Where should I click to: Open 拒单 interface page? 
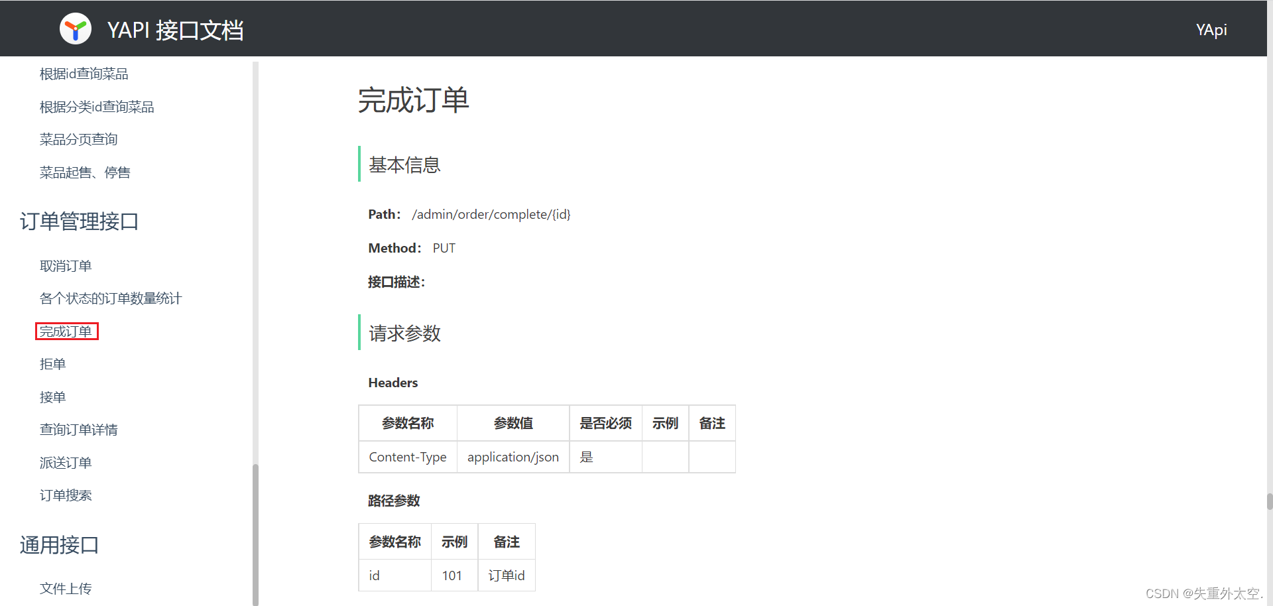point(52,364)
